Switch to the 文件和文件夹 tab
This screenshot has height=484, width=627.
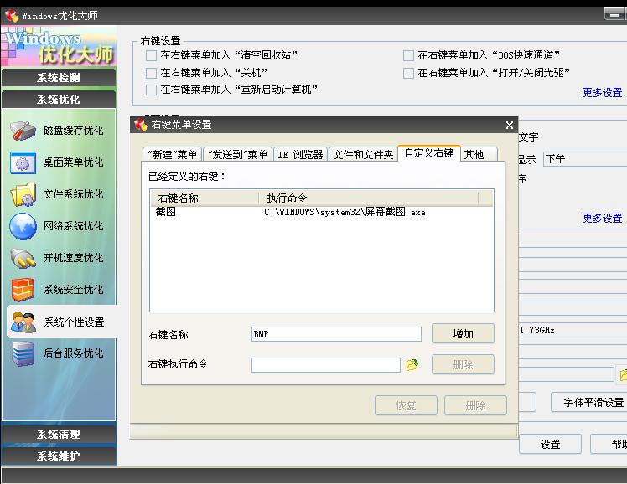tap(362, 155)
